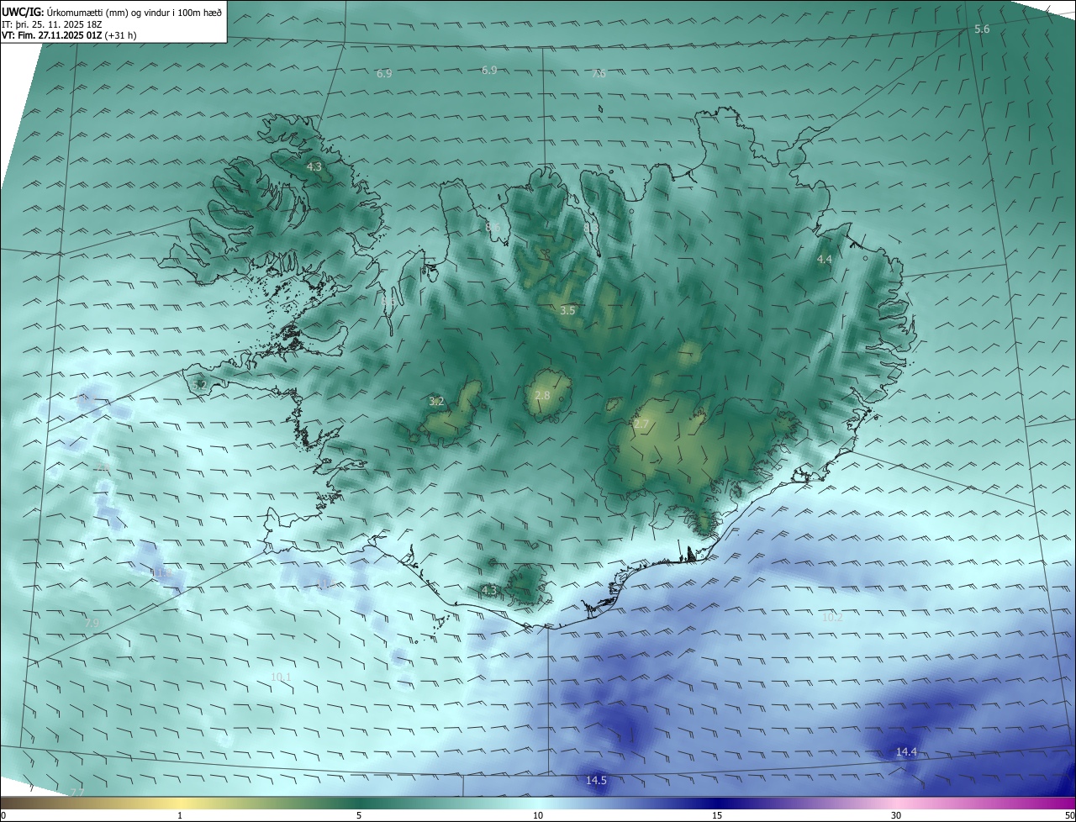The width and height of the screenshot is (1076, 822).
Task: Select the color scale tick labeled 50
Action: [1068, 815]
